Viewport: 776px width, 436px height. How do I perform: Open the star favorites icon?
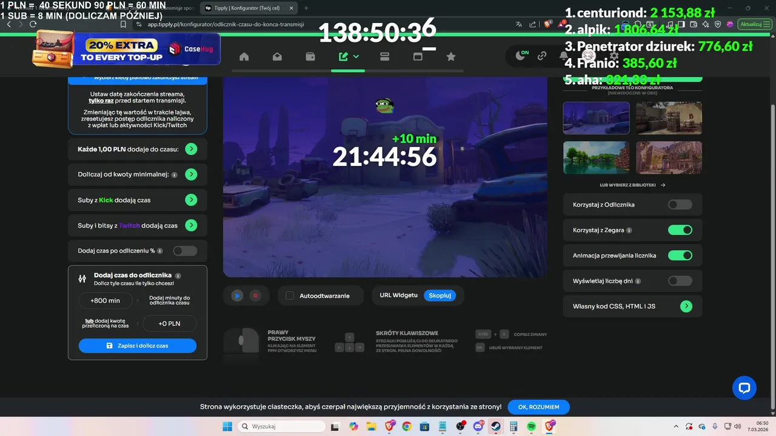[x=450, y=57]
